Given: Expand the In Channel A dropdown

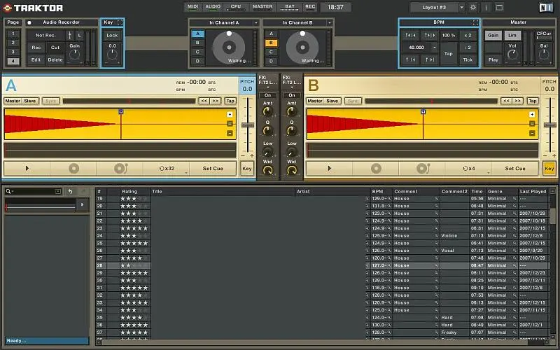Looking at the screenshot, I should tap(255, 22).
